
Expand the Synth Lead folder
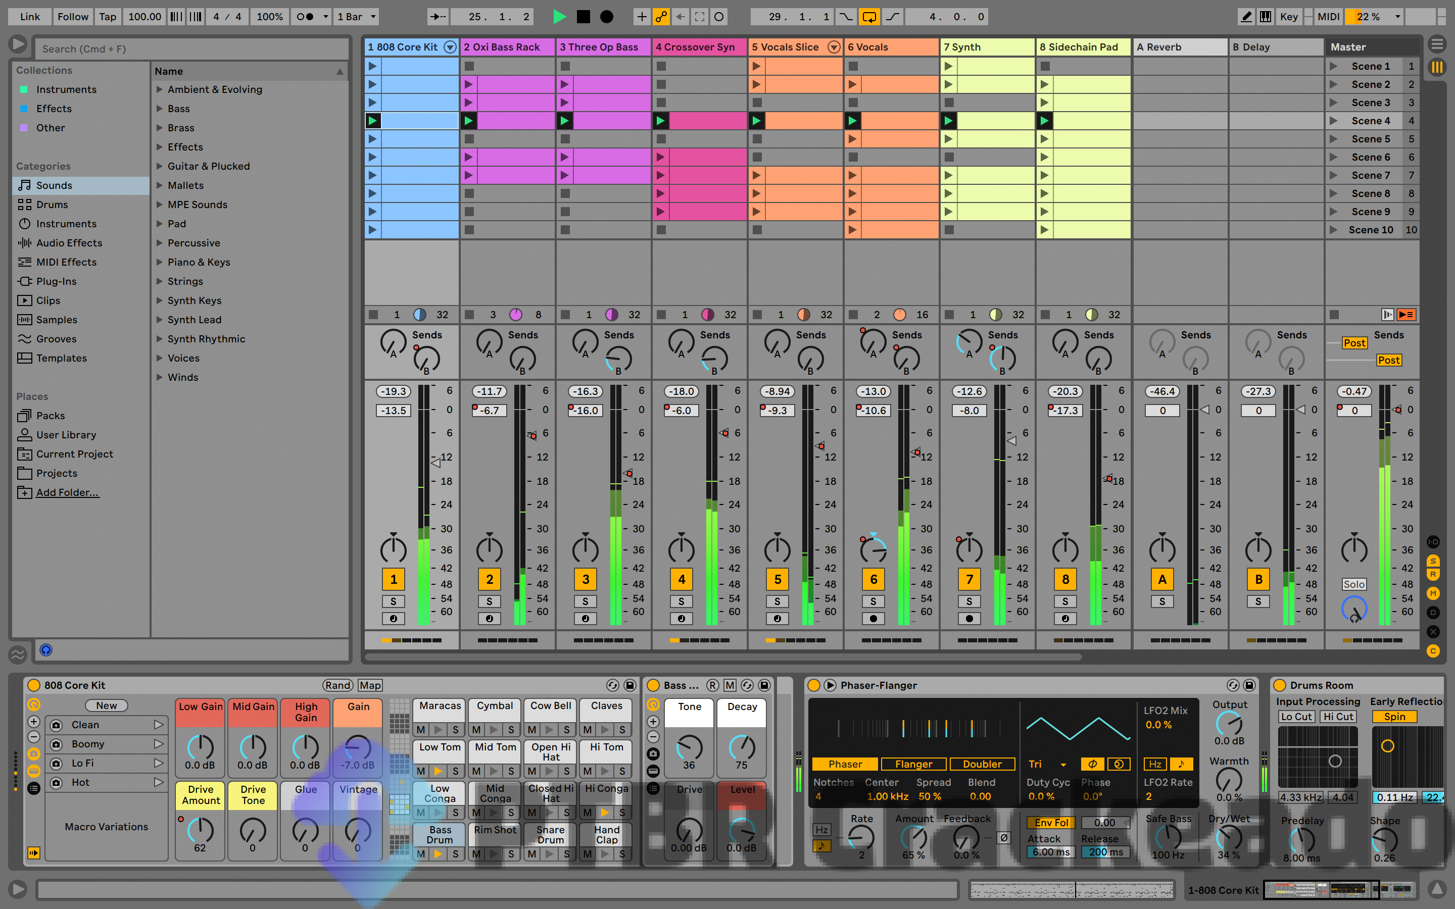point(159,320)
